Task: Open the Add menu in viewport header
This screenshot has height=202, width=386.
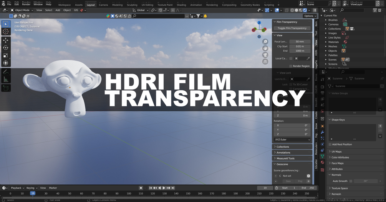Action: click(x=58, y=10)
